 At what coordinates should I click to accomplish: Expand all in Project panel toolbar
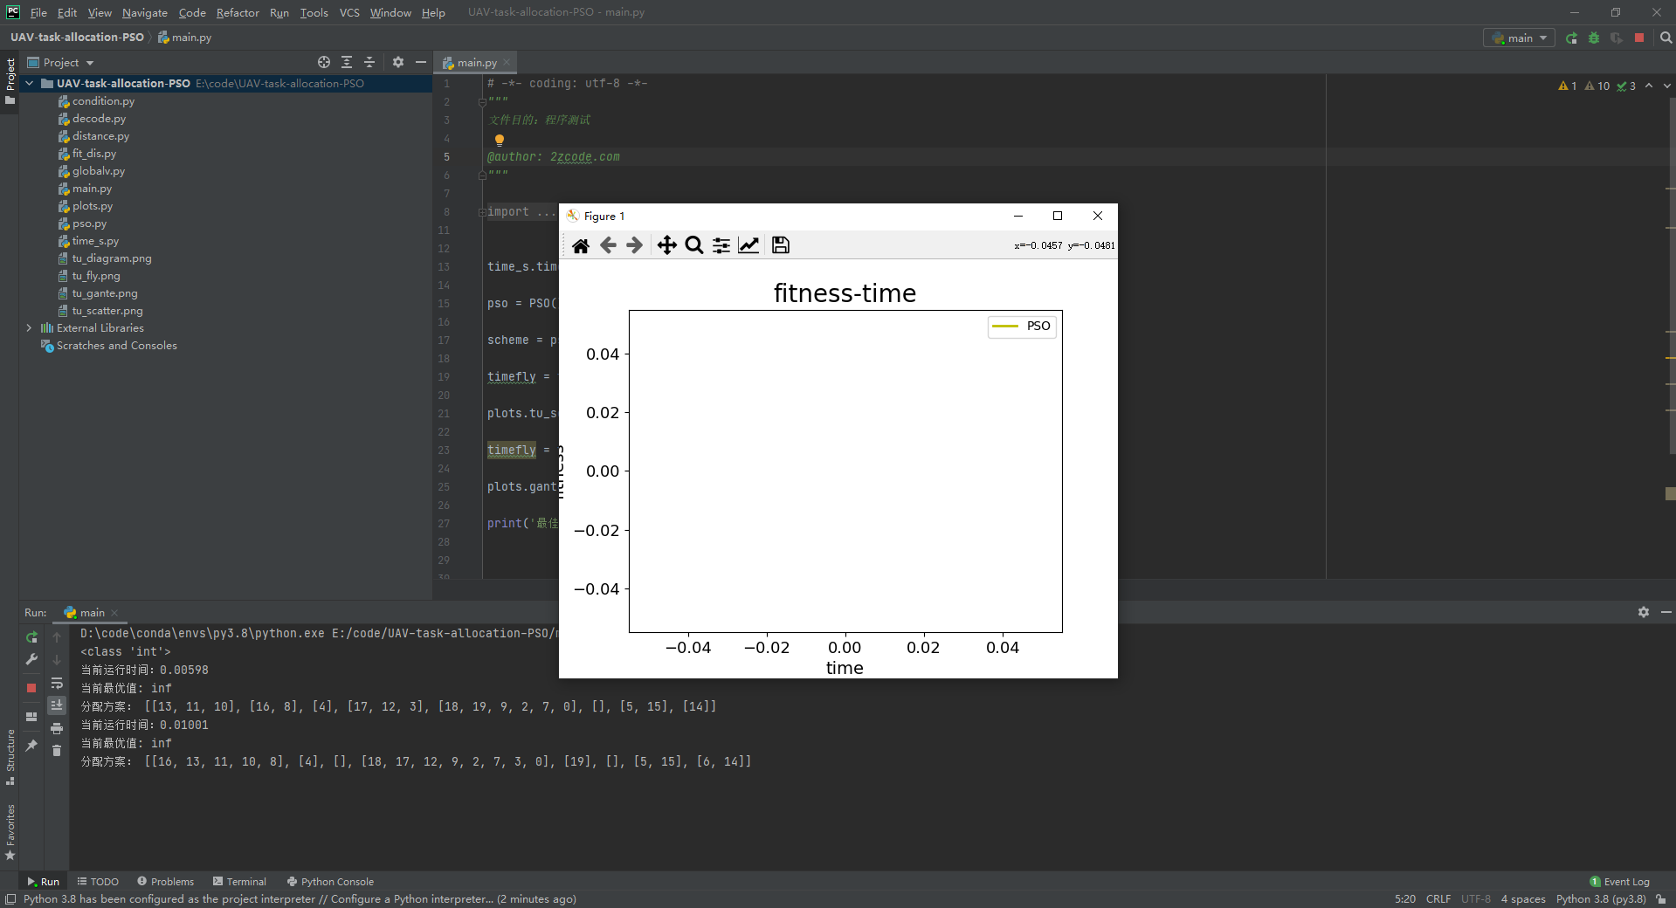(x=347, y=62)
